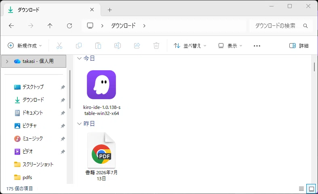This screenshot has width=318, height=194.
Task: Select the Chrome PDF 書籍 file icon
Action: (x=101, y=150)
